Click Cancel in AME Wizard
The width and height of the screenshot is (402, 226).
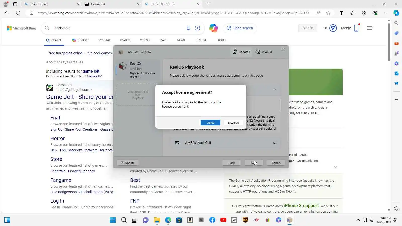pyautogui.click(x=276, y=163)
